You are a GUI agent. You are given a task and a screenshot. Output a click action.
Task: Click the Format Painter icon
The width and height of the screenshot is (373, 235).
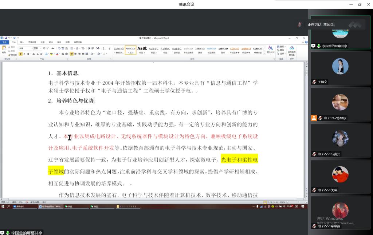pos(13,55)
